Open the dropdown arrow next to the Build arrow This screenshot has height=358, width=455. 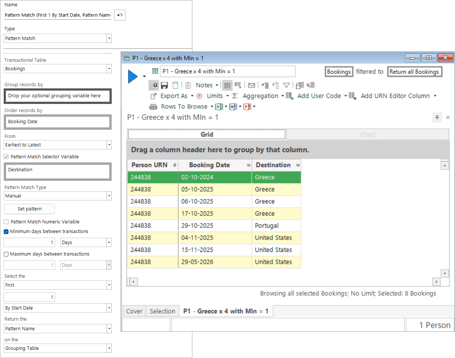144,77
